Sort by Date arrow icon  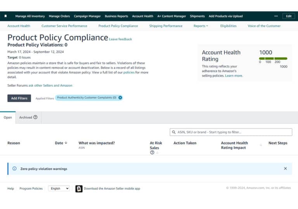pos(66,143)
